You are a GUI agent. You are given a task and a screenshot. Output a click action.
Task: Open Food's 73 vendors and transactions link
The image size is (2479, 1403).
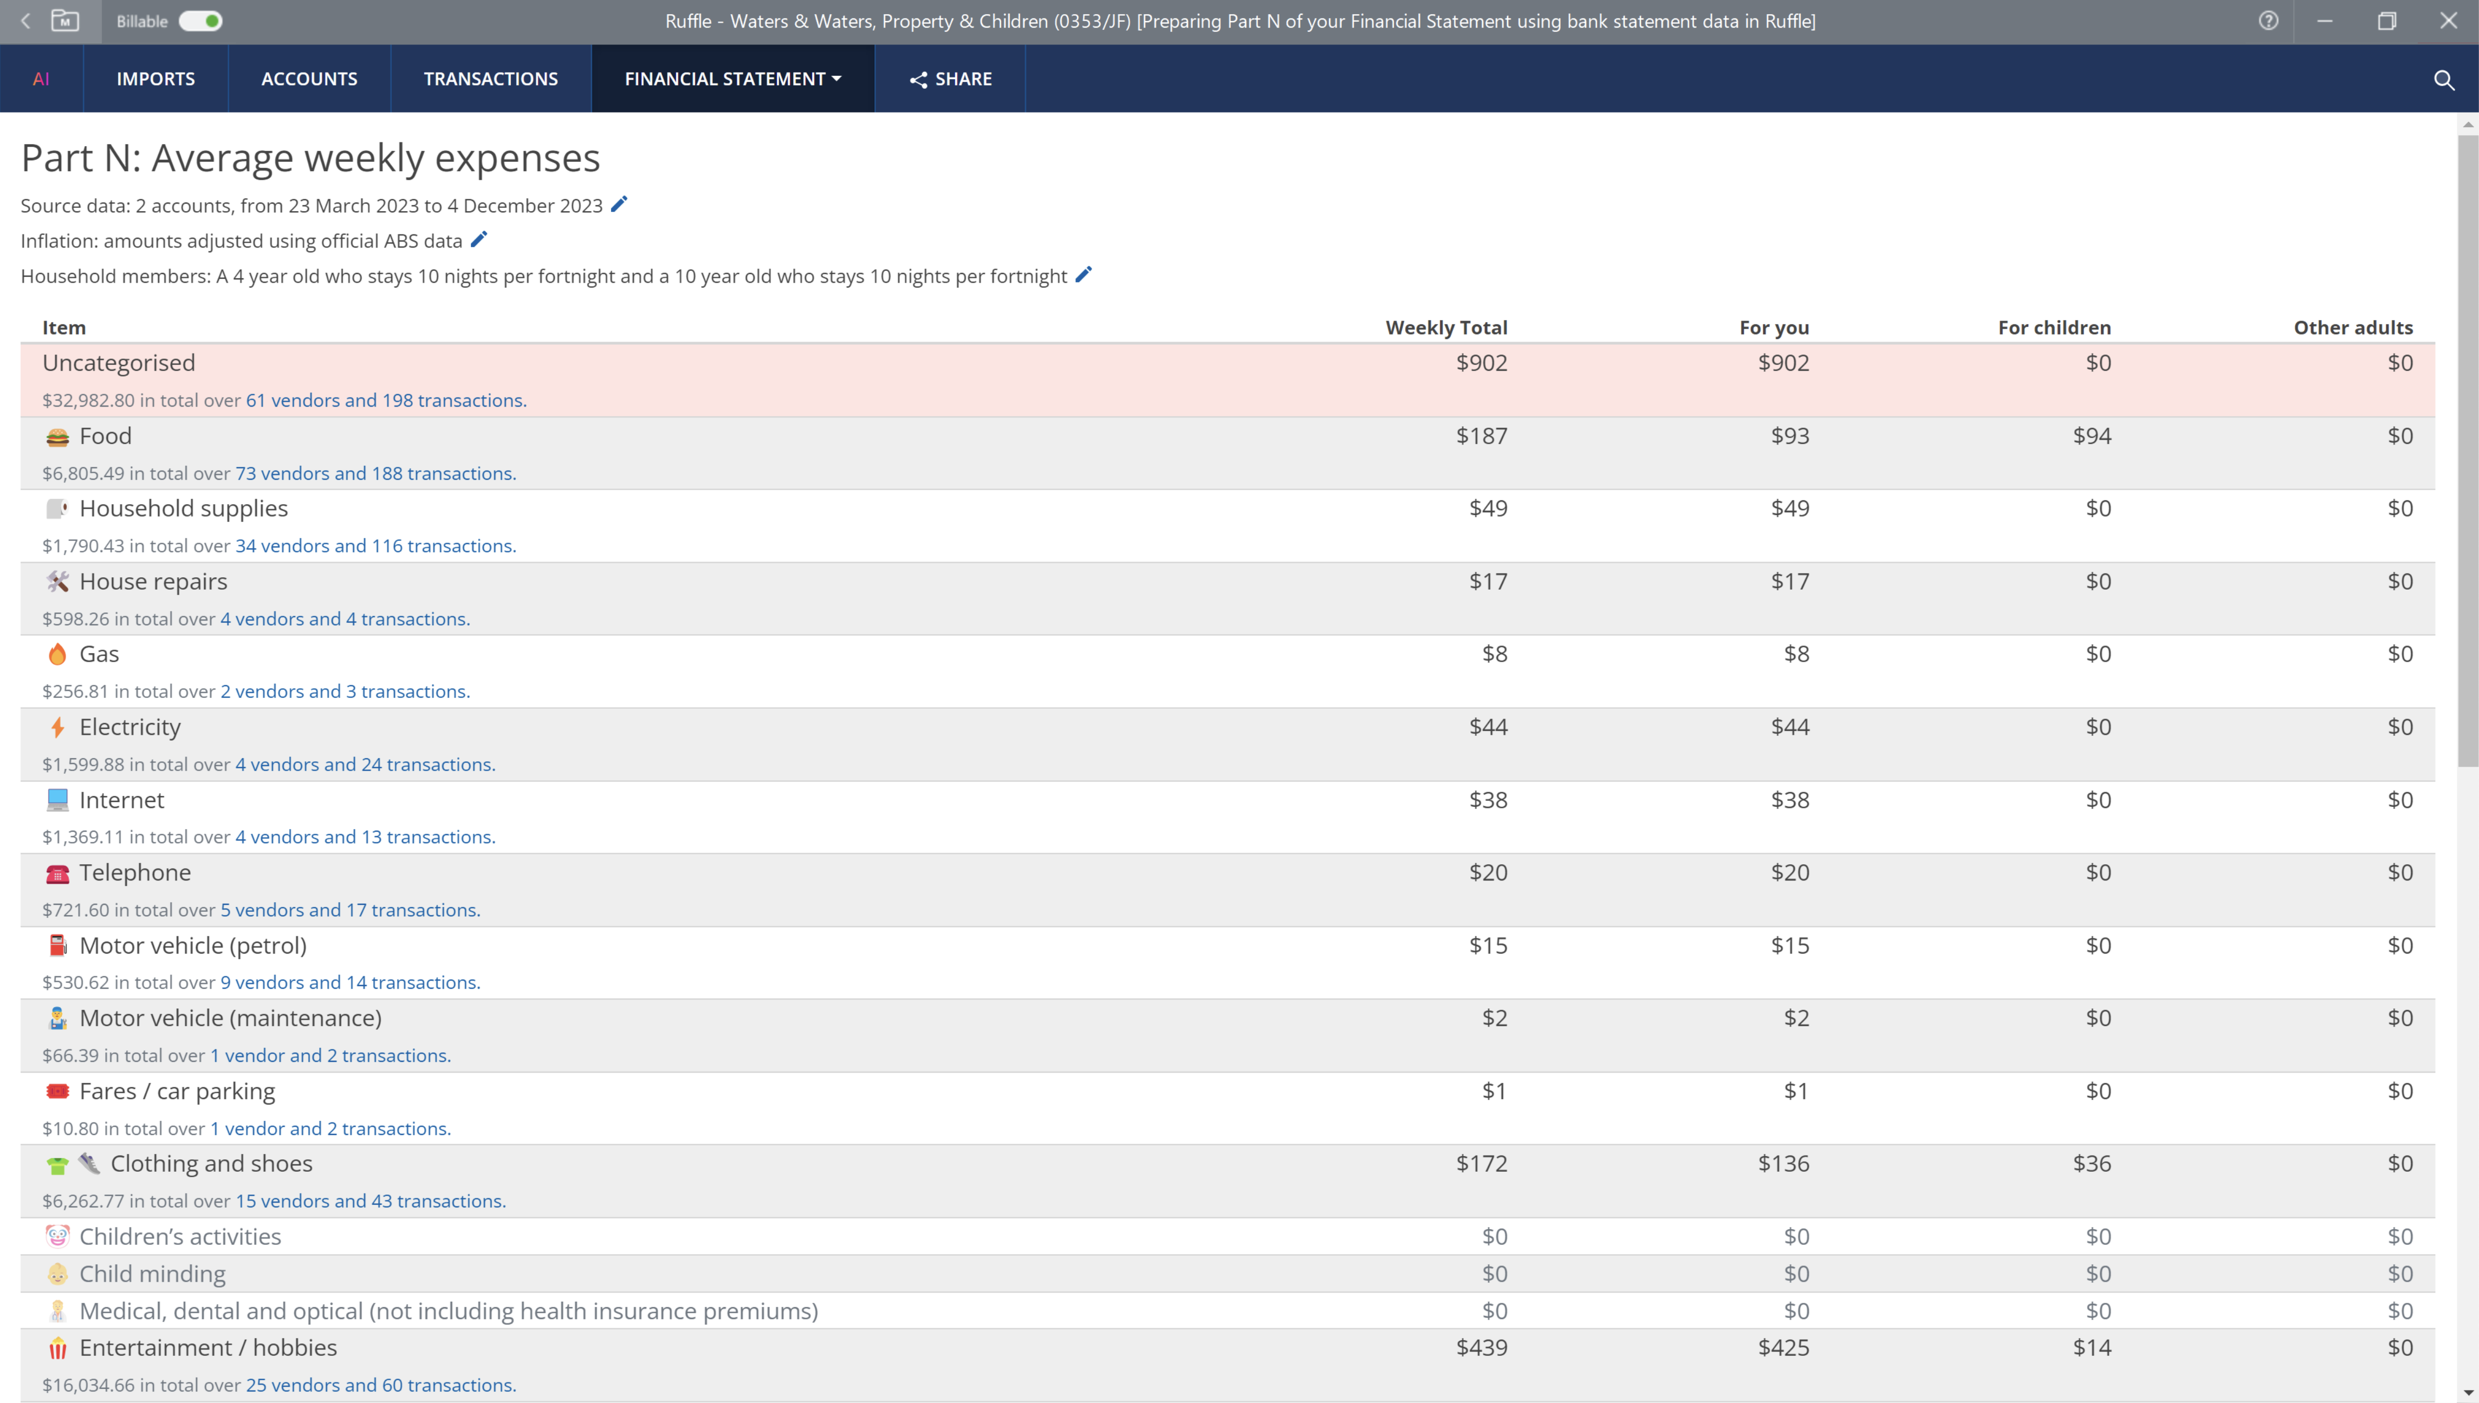pos(376,473)
